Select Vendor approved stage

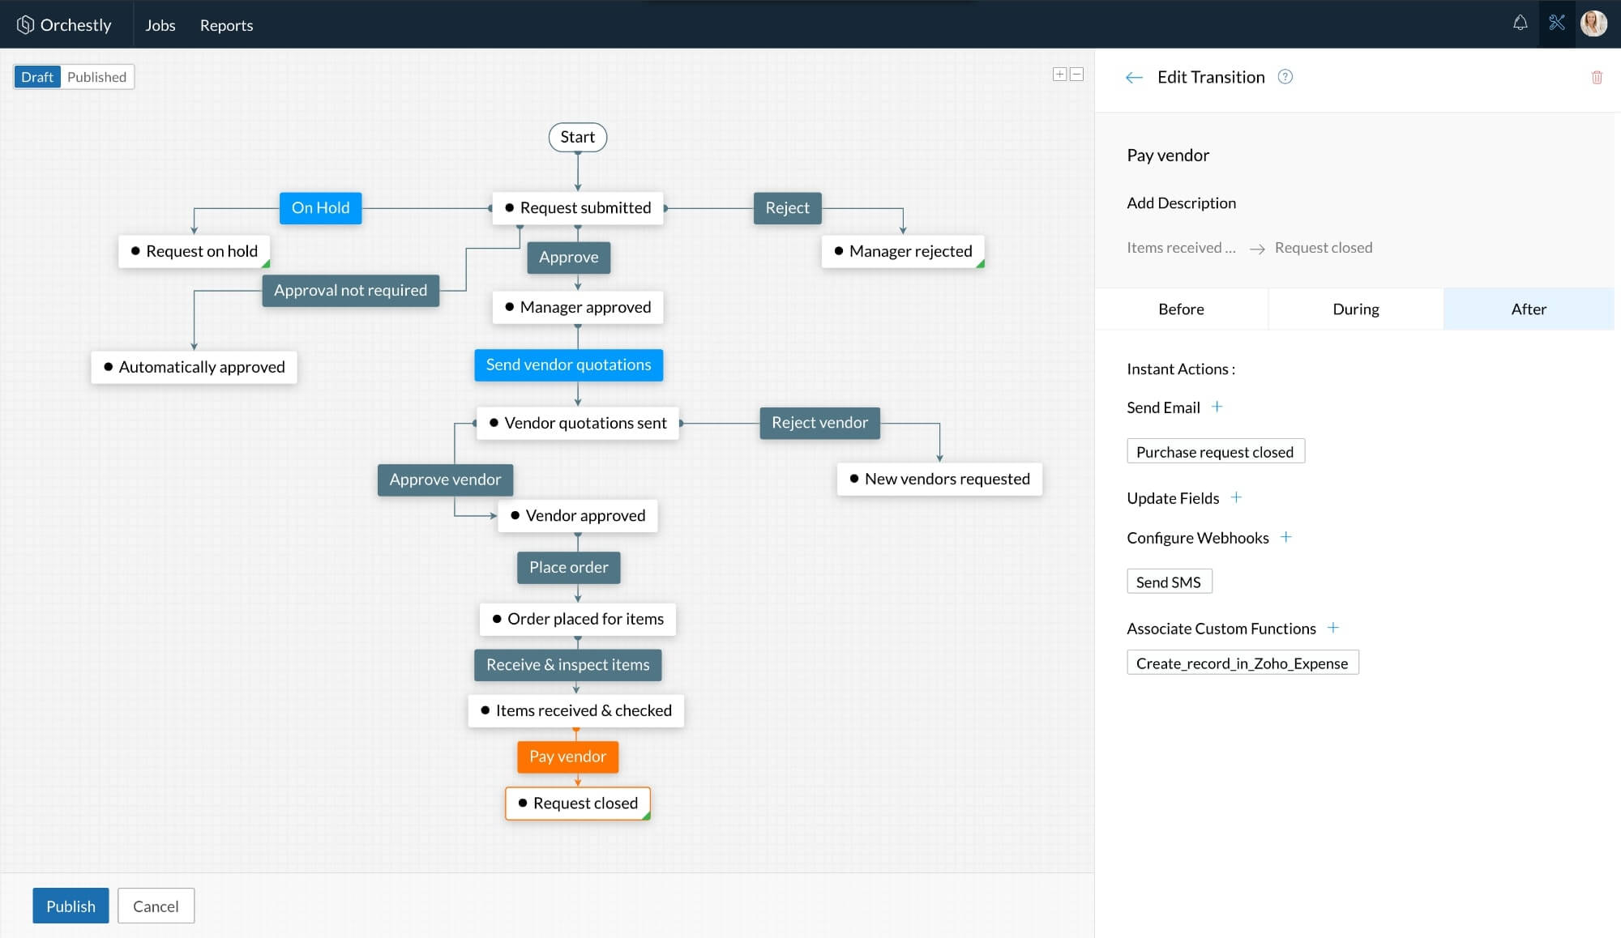578,515
